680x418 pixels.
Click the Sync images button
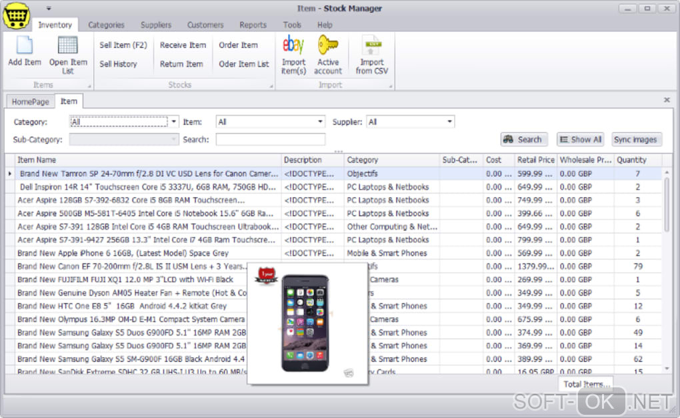[637, 140]
